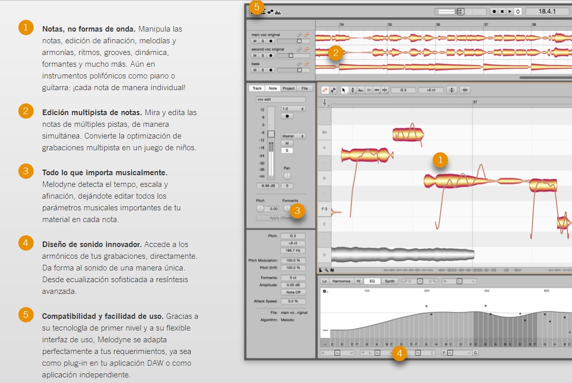Solo the second voc original track
Viewport: 572px width, 383px height.
click(263, 56)
